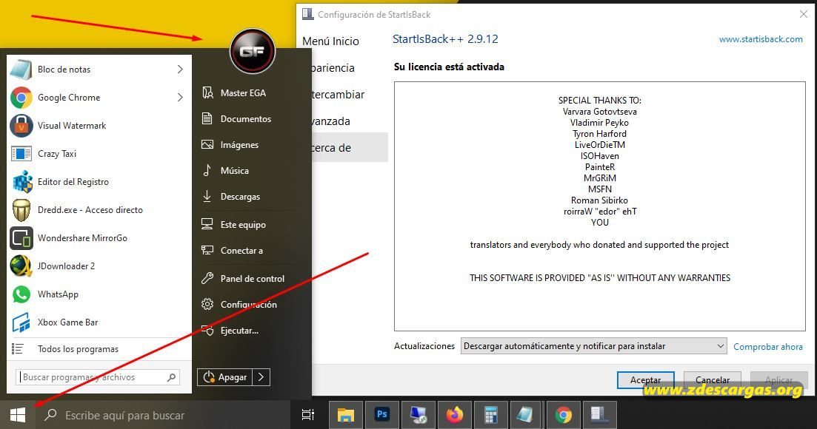Expand Bloc de notas jump list arrow

180,70
